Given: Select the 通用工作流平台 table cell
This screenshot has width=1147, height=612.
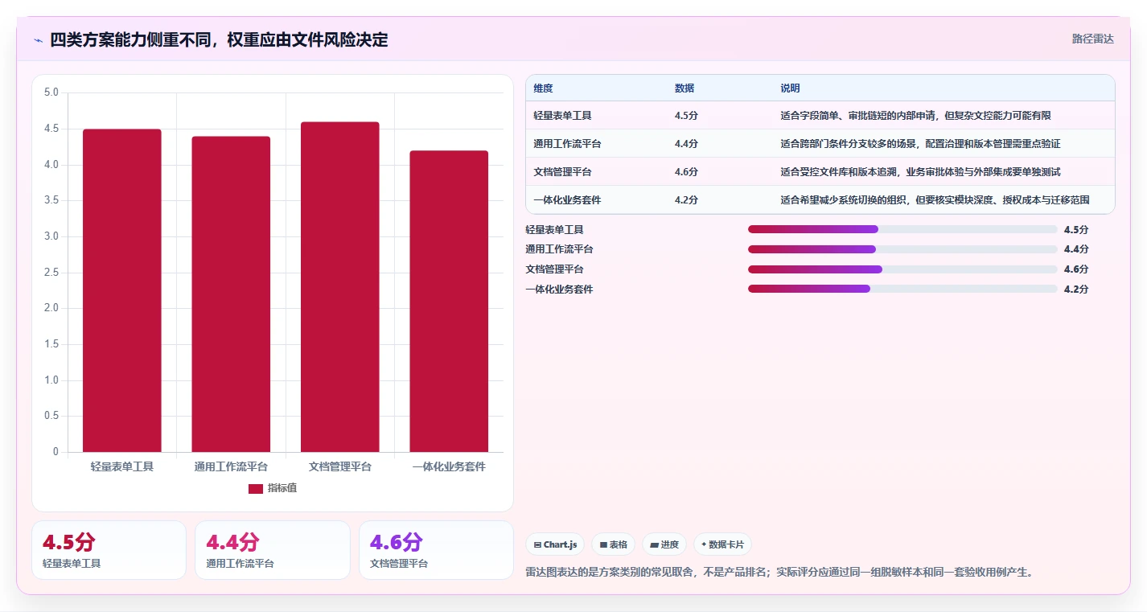Looking at the screenshot, I should point(567,144).
